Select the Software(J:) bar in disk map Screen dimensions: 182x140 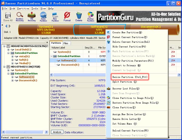click(x=99, y=30)
